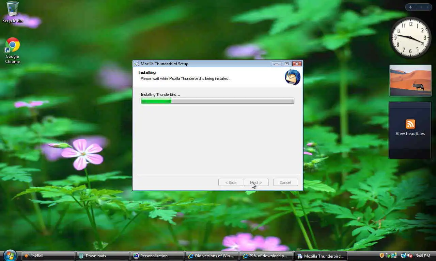The width and height of the screenshot is (436, 261).
Task: Add gadgets with the sidebar plus button
Action: 410,7
